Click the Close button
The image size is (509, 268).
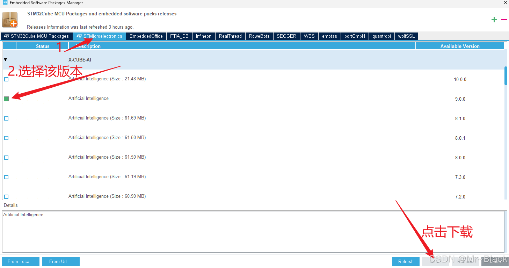[x=495, y=261]
